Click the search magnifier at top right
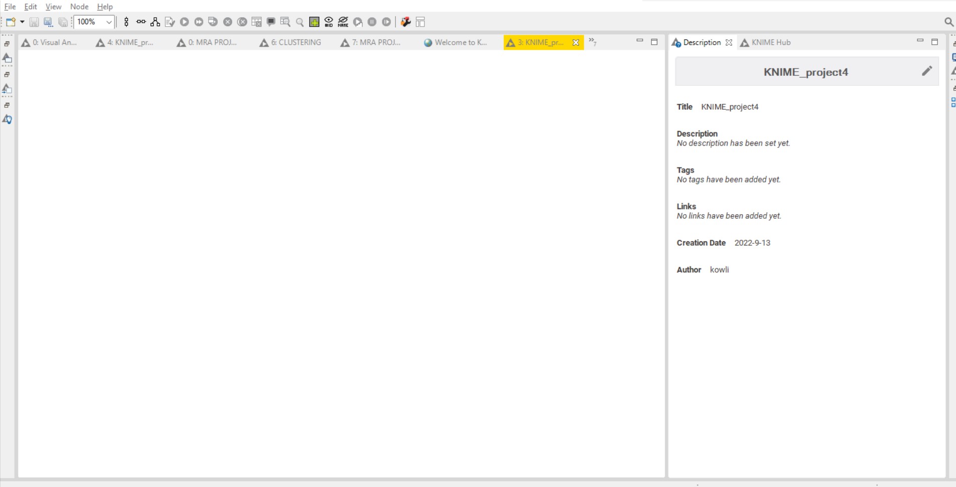 (948, 22)
